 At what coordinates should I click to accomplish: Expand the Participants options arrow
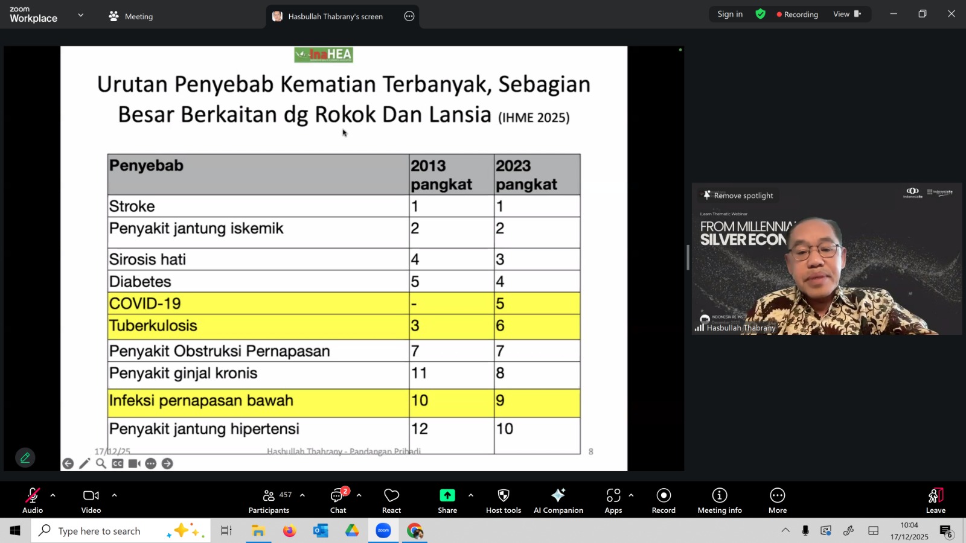(302, 495)
